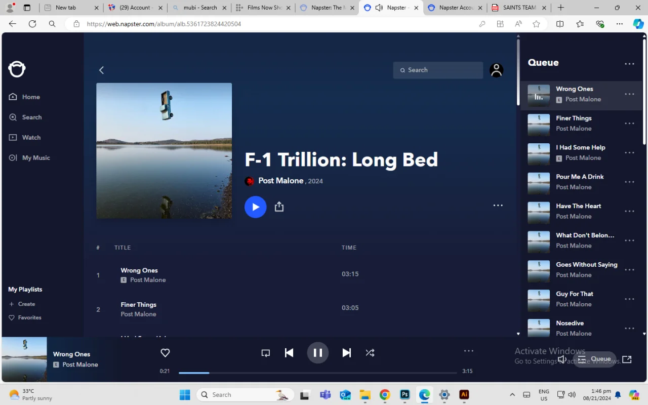Select Have The Heart in the queue

point(579,206)
